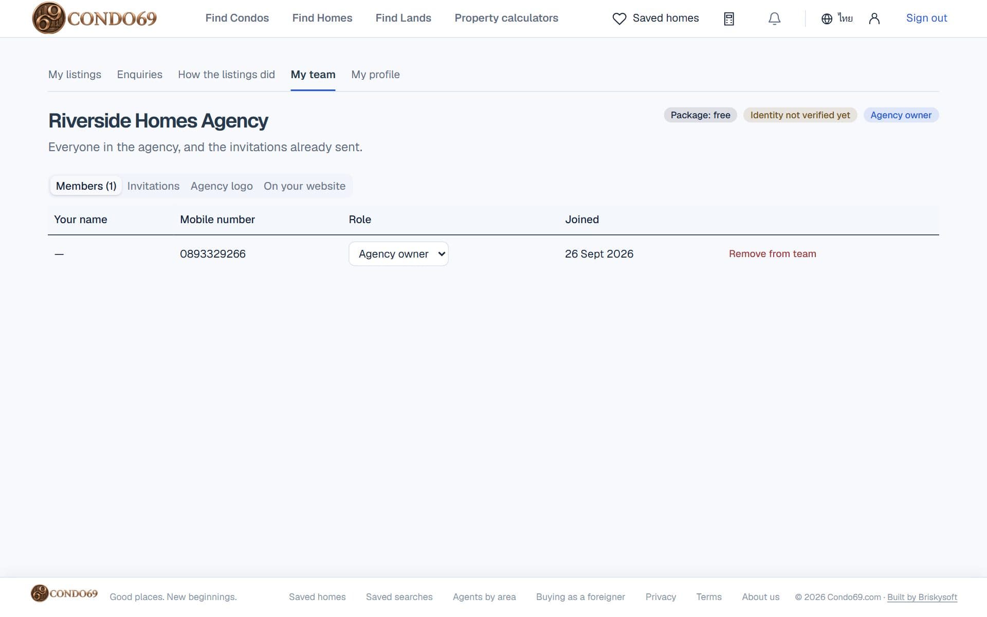Open Buying as a foreigner link
The height and width of the screenshot is (617, 987).
(x=580, y=597)
